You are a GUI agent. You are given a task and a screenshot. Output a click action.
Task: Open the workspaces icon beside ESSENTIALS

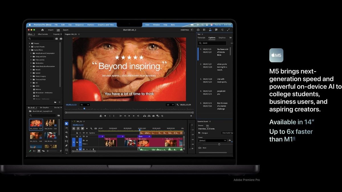192,30
